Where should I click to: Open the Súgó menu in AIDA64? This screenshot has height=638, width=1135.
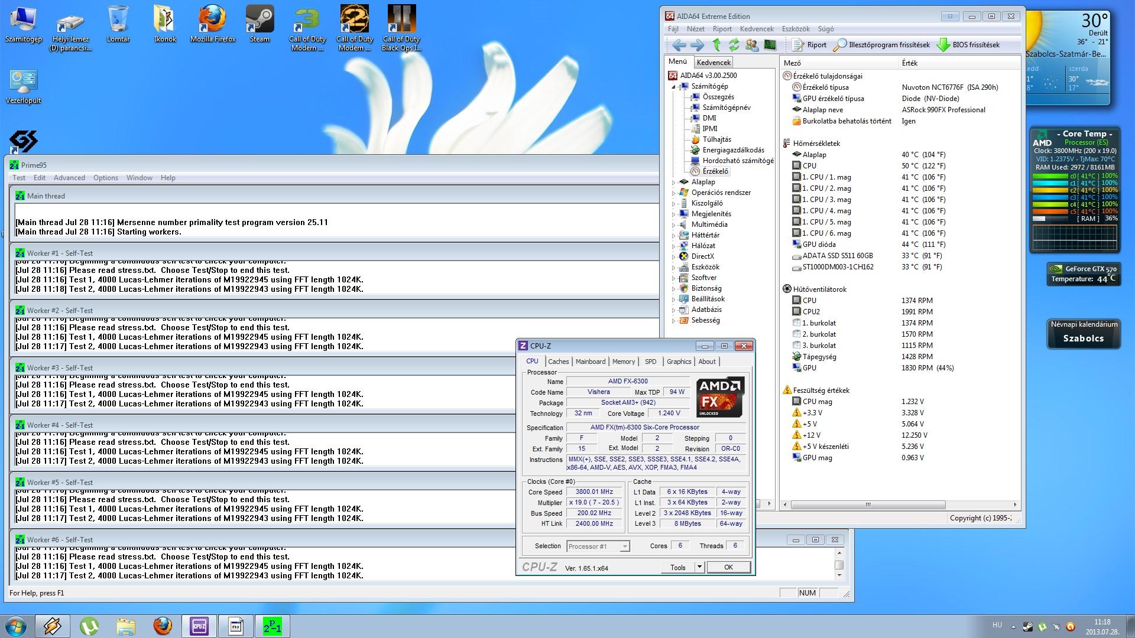826,29
